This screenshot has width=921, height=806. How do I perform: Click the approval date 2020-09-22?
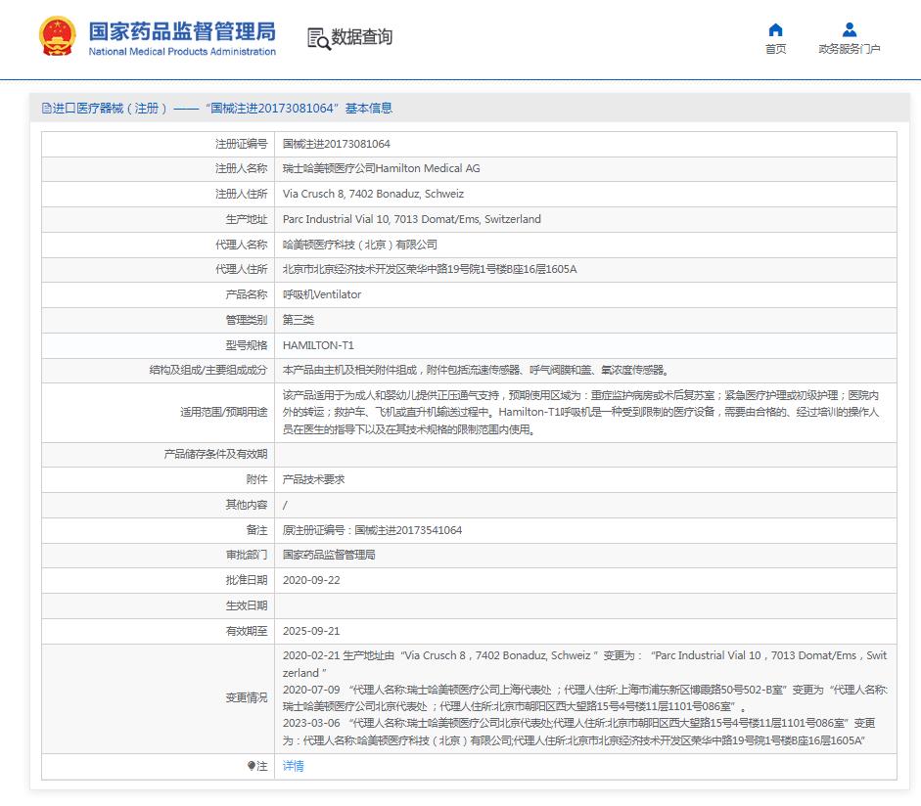[311, 580]
